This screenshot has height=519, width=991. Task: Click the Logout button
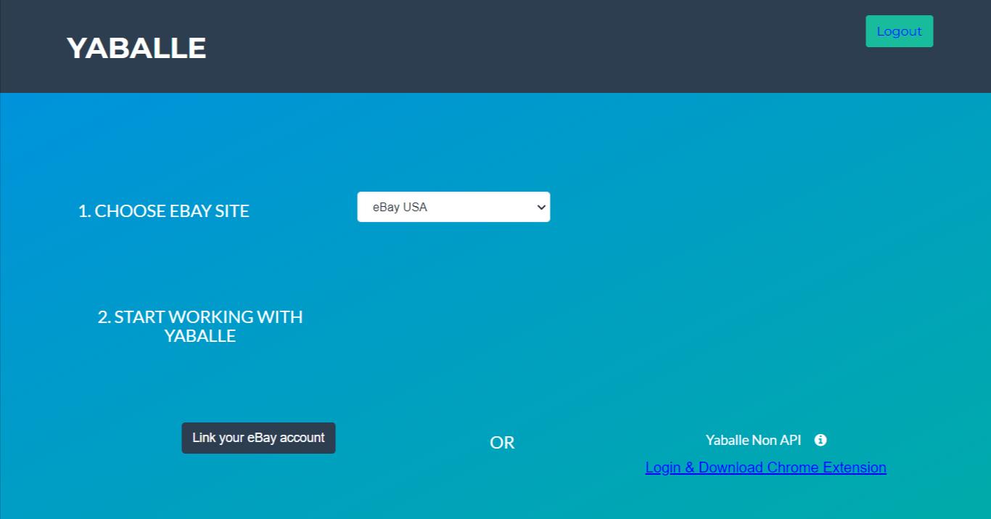pyautogui.click(x=899, y=31)
